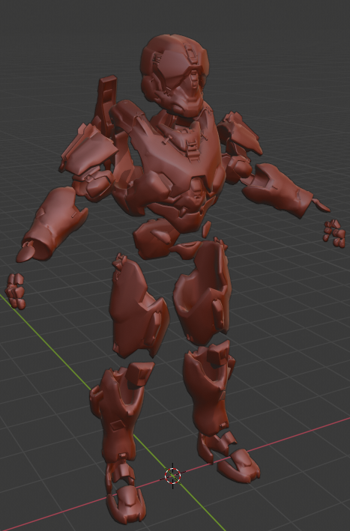The width and height of the screenshot is (350, 531).
Task: Select the thigh armor on the leg near the red axis
Action: (x=203, y=291)
